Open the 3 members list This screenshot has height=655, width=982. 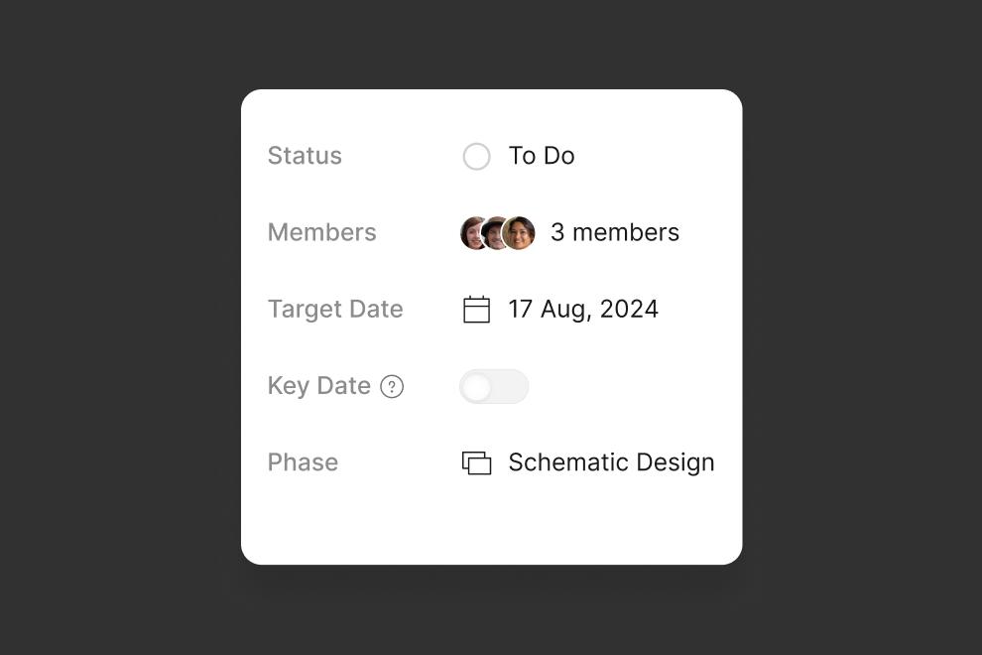point(614,232)
